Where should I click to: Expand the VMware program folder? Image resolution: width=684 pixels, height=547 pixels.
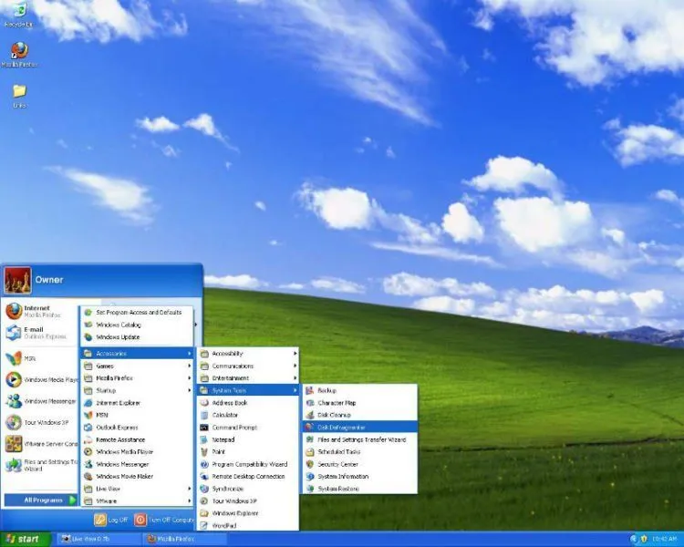click(x=137, y=501)
